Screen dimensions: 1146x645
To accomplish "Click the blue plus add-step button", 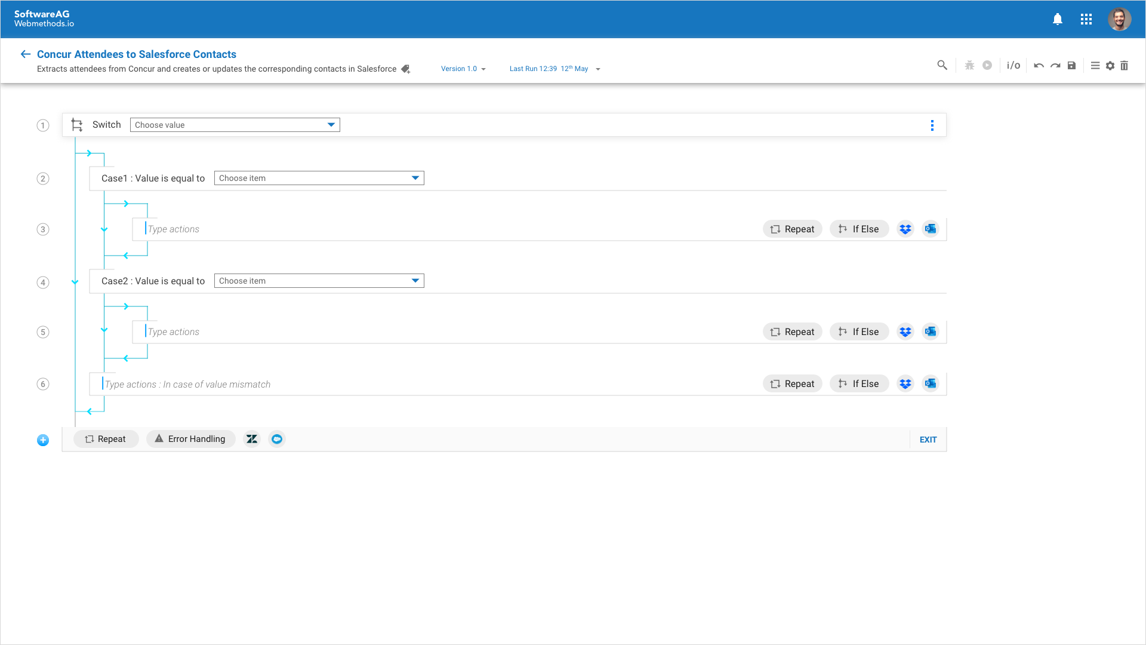I will 43,440.
